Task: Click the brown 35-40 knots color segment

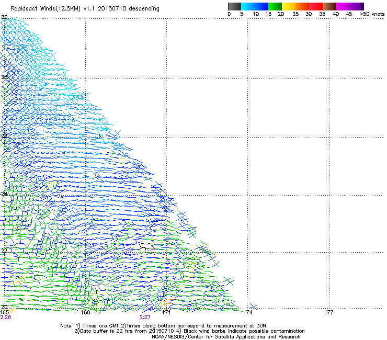Action: point(329,6)
